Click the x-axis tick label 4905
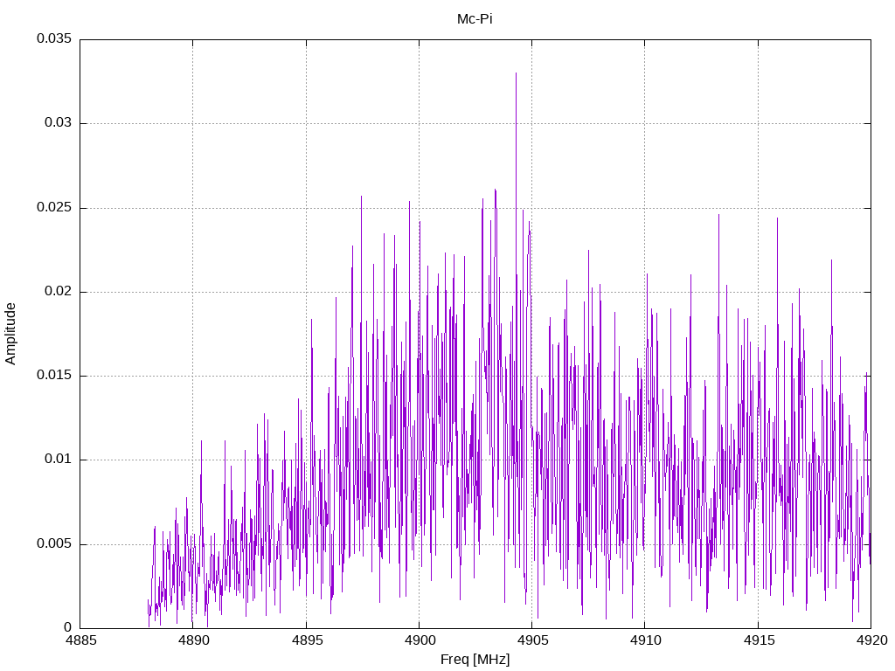The height and width of the screenshot is (671, 895). click(x=532, y=640)
